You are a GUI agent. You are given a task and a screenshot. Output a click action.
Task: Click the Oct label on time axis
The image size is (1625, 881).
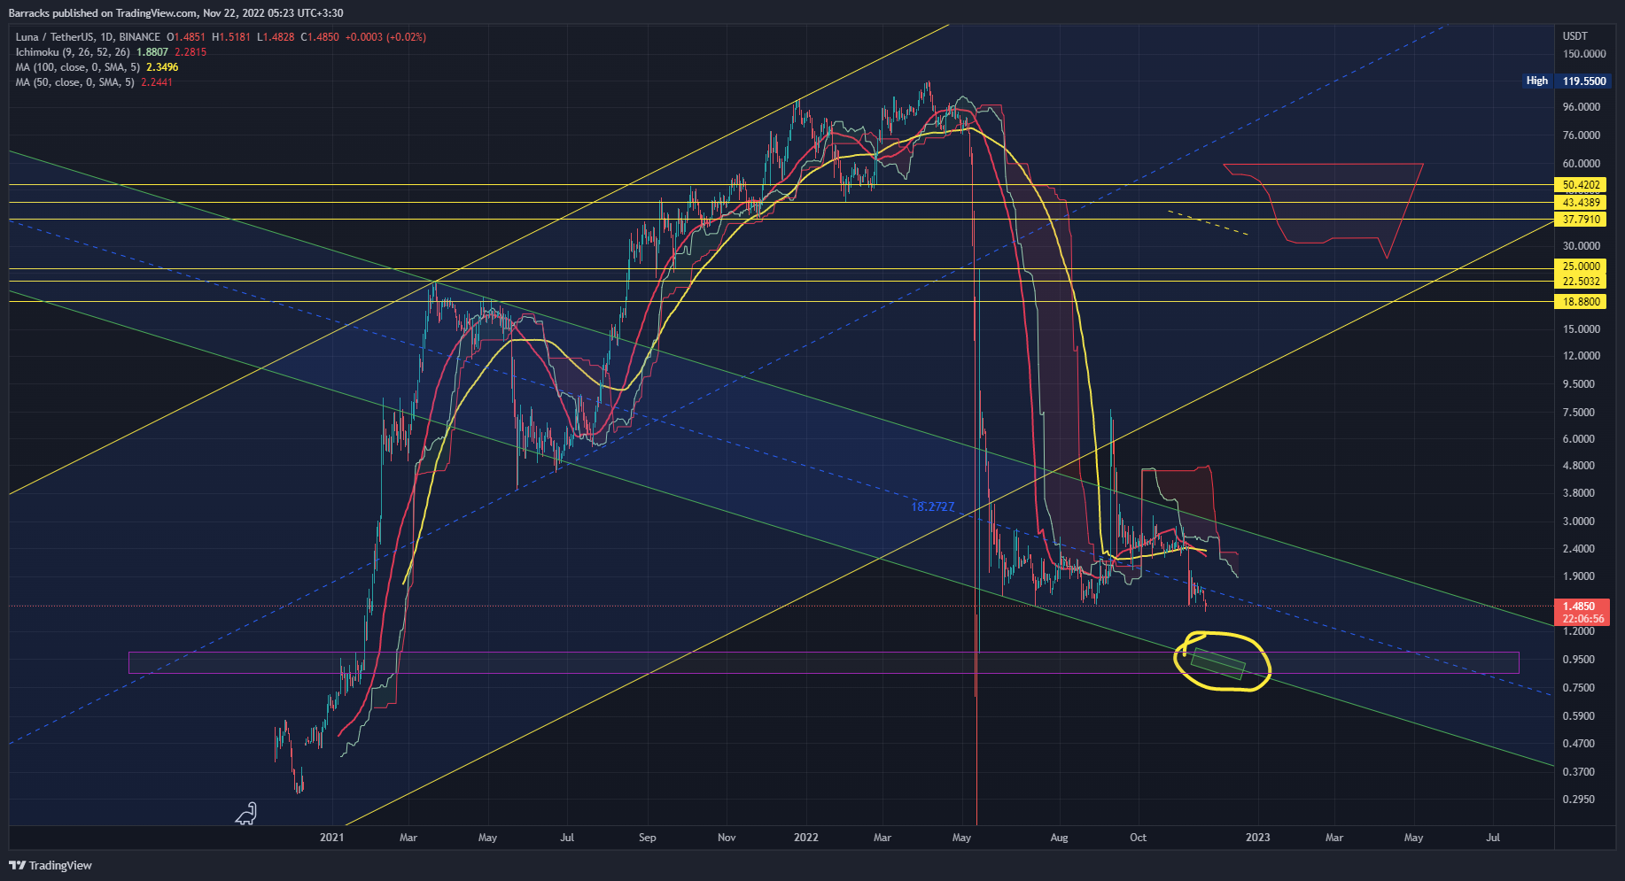[x=1139, y=838]
